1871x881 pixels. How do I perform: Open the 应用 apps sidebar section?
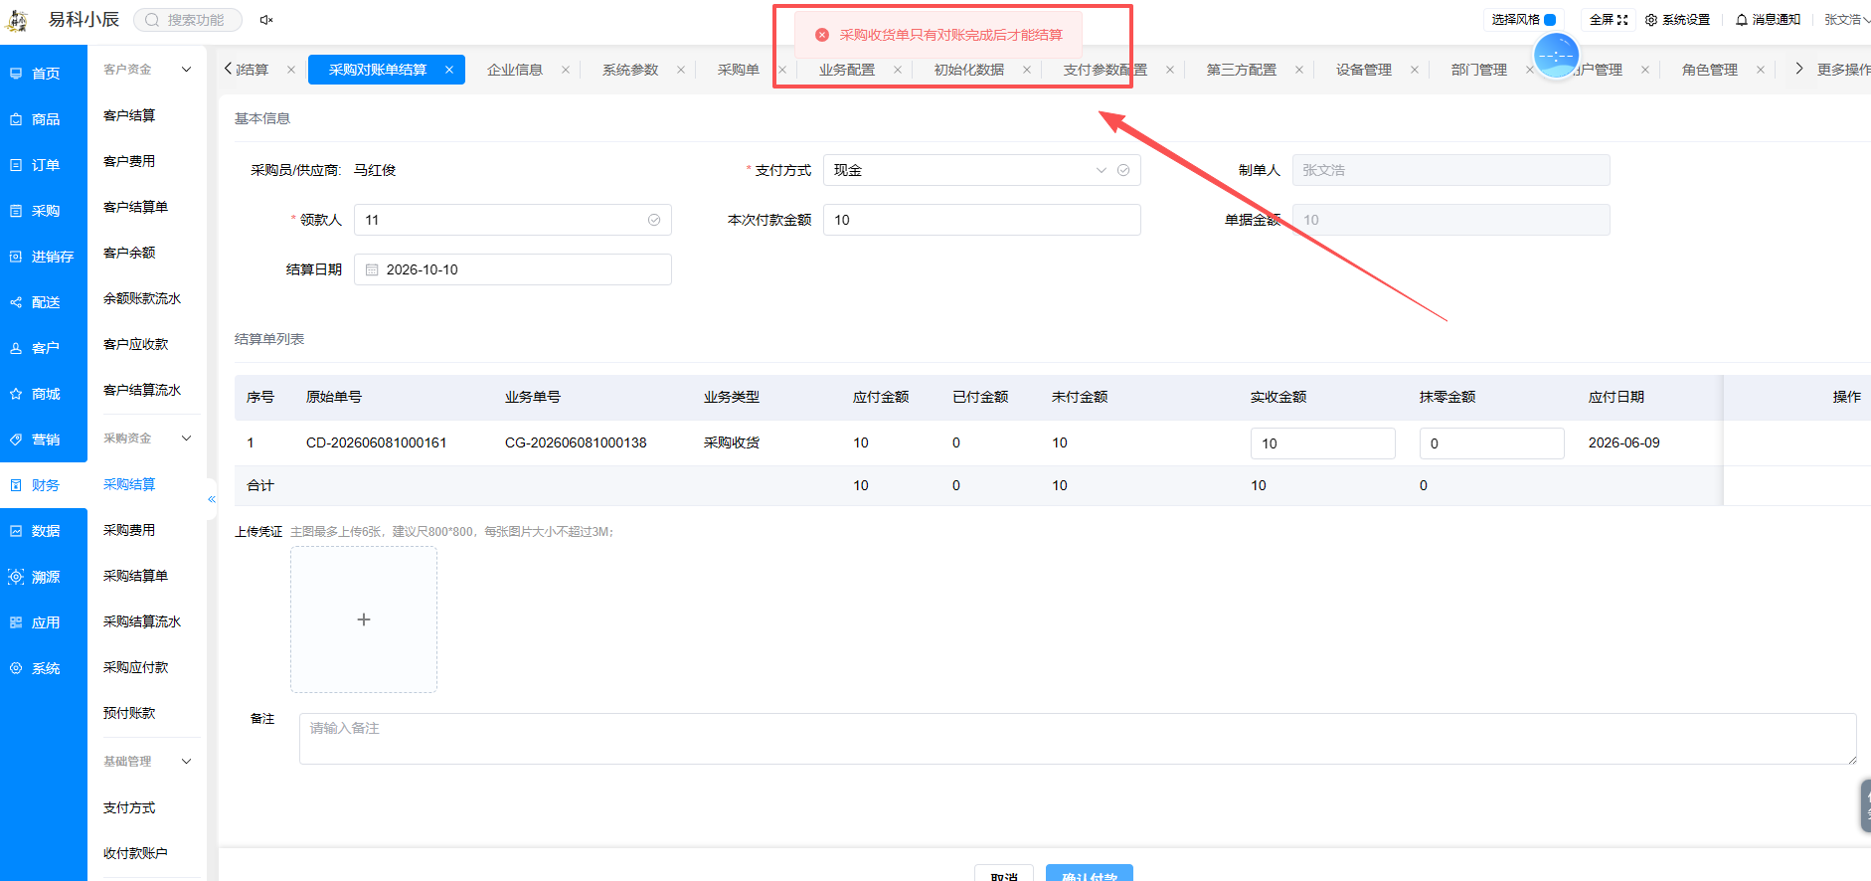pos(44,622)
